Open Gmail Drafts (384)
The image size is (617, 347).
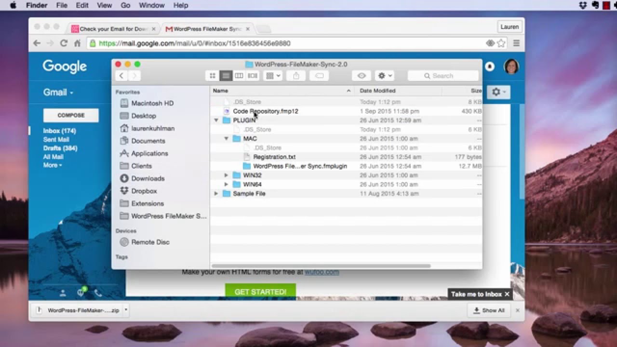[x=60, y=148]
